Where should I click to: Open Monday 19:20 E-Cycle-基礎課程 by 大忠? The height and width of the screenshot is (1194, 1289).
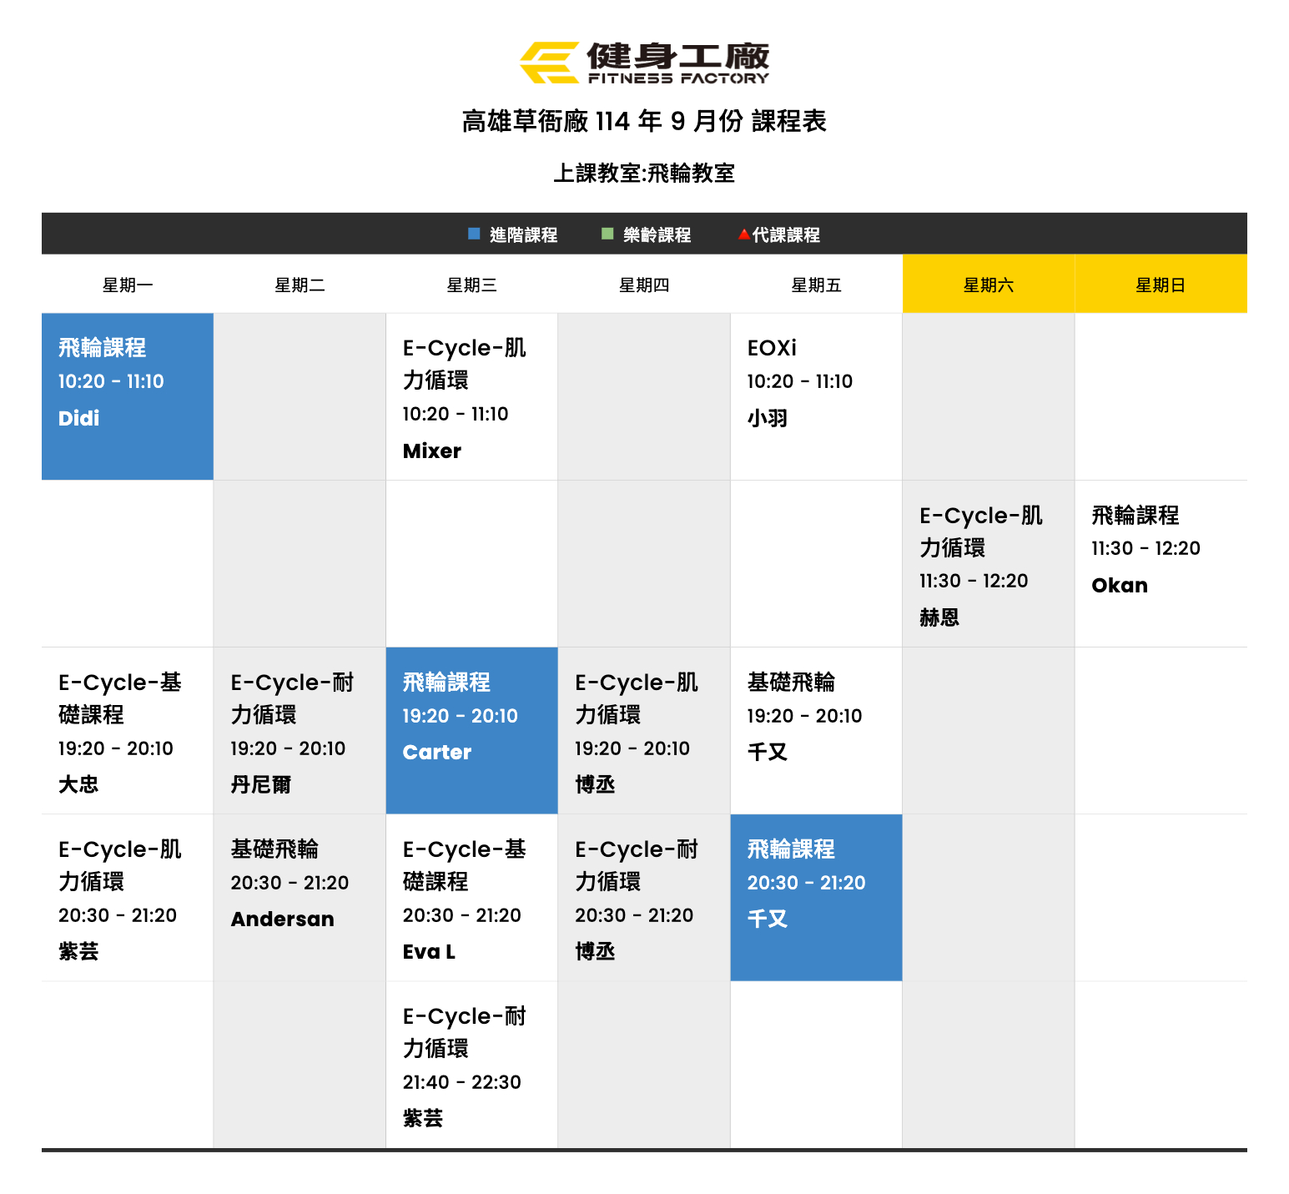(128, 731)
